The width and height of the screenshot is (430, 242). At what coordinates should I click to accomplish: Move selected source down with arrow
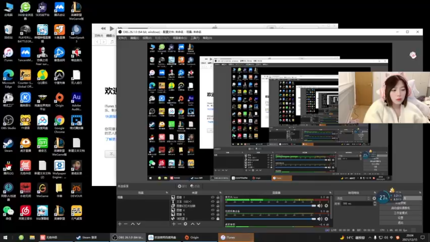coord(198,224)
